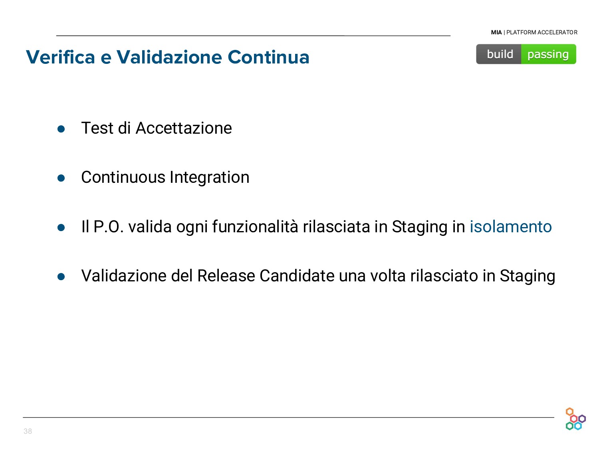Click the word "funzionalità" in third bullet
The height and width of the screenshot is (449, 599).
[255, 227]
